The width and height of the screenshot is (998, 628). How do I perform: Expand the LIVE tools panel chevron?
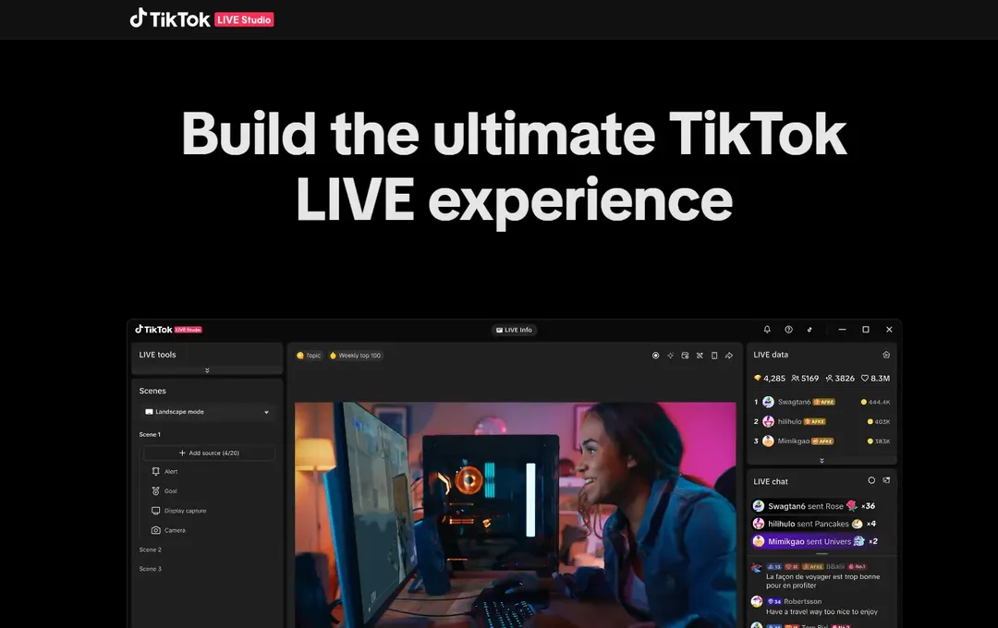pyautogui.click(x=207, y=370)
